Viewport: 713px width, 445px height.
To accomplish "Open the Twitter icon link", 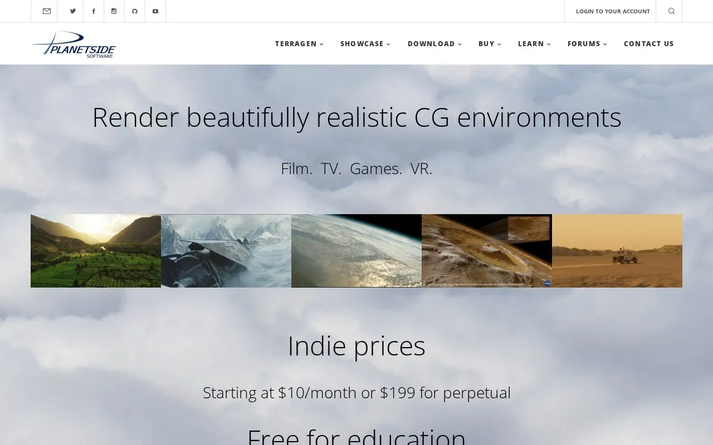I will (73, 11).
